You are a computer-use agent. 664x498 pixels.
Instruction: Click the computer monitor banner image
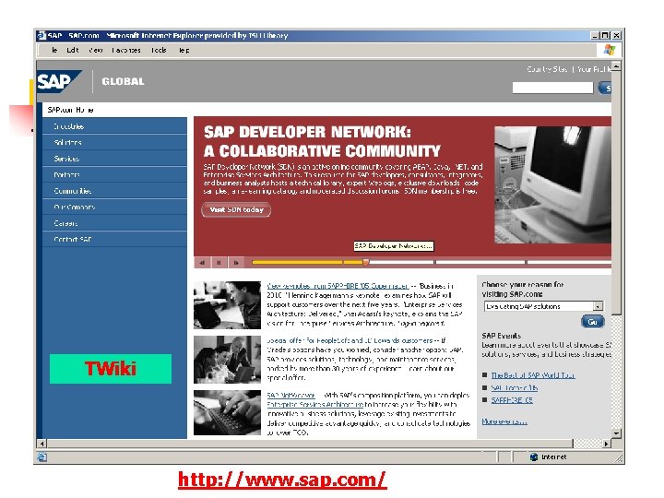(x=552, y=184)
